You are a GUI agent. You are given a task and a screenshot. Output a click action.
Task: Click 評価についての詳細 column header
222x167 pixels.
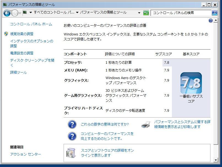coord(120,54)
